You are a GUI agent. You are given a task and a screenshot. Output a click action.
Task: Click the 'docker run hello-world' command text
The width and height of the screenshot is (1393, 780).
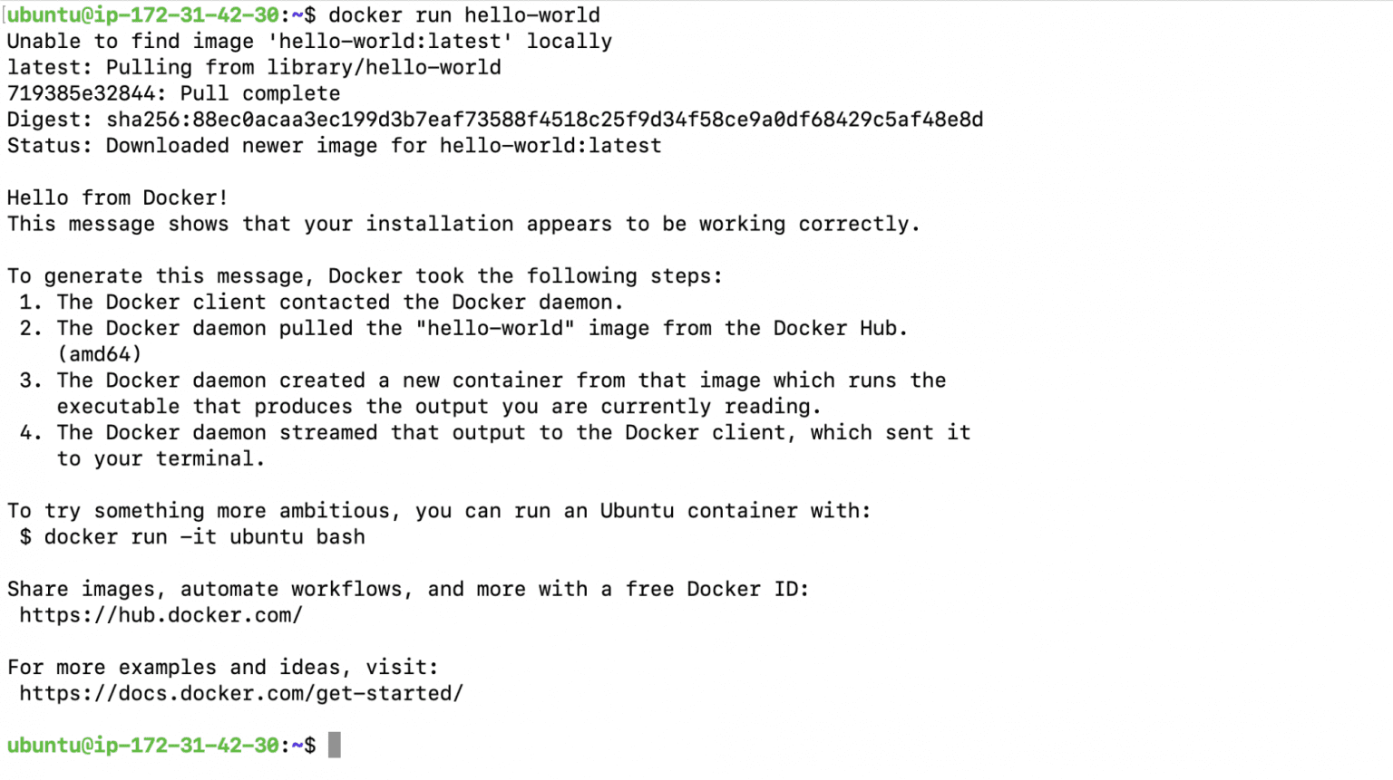pyautogui.click(x=463, y=15)
